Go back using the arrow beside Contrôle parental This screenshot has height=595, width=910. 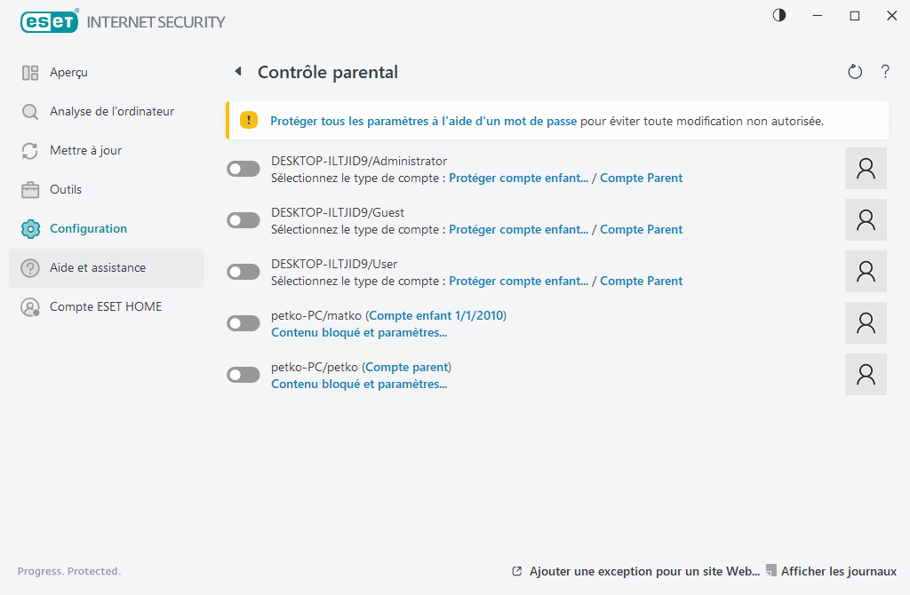[x=237, y=72]
